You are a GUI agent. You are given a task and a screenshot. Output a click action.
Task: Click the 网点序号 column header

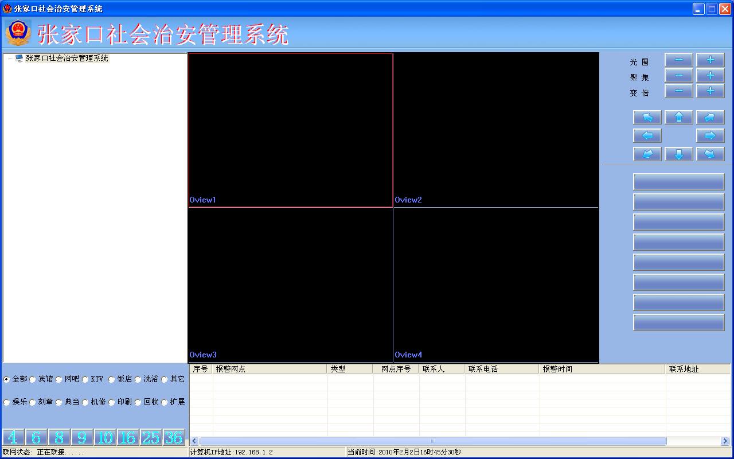tap(396, 369)
